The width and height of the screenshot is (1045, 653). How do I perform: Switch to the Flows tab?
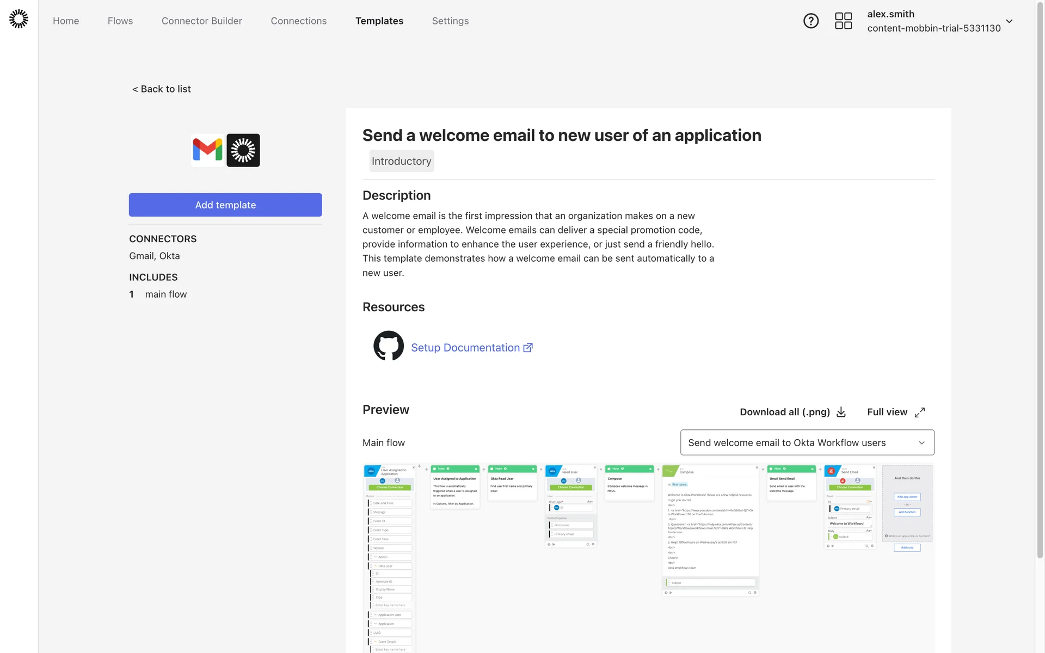tap(120, 21)
